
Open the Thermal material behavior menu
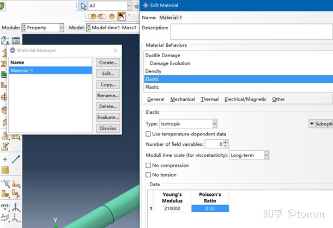[x=210, y=99]
